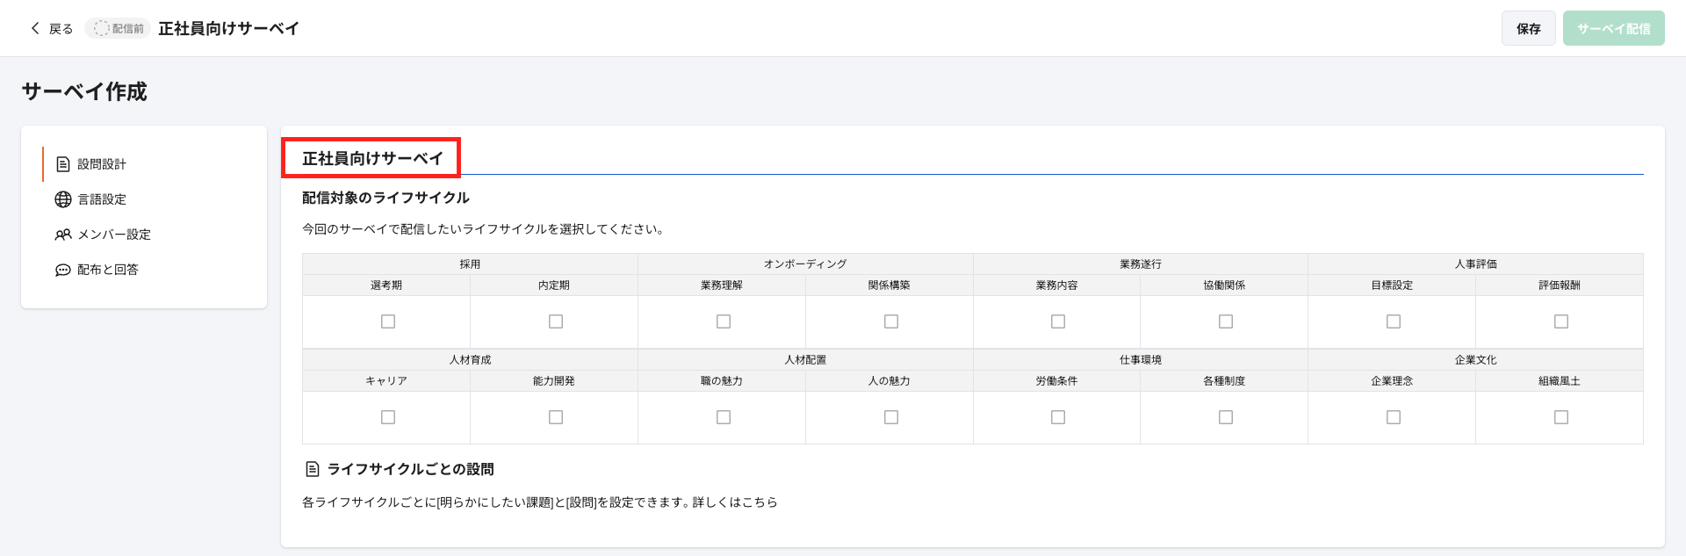Click the サーベイ配信 button
1686x556 pixels.
coord(1613,28)
